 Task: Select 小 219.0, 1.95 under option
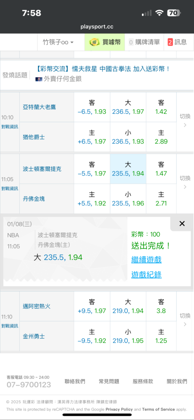(x=128, y=336)
